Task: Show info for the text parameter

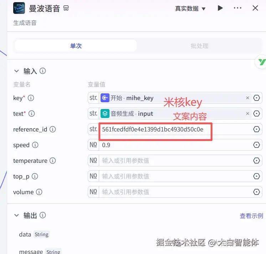Action: pos(31,114)
